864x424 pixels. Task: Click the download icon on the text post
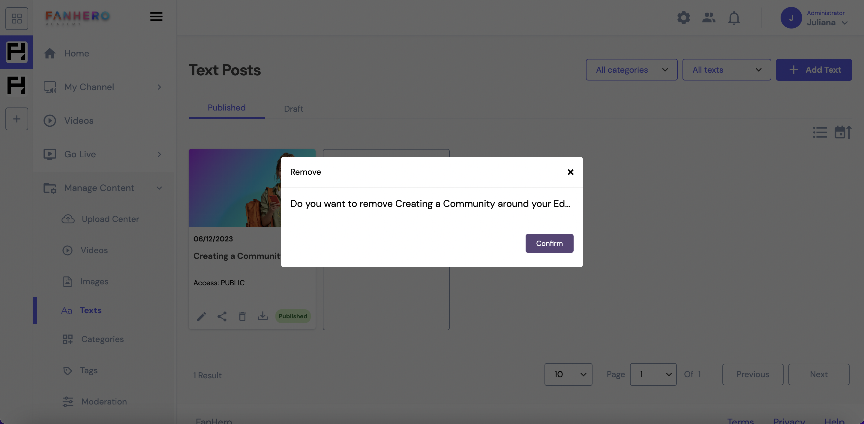pyautogui.click(x=263, y=316)
